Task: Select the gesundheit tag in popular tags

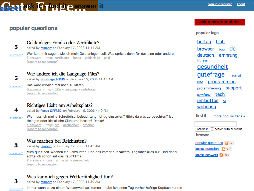Action: click(212, 67)
